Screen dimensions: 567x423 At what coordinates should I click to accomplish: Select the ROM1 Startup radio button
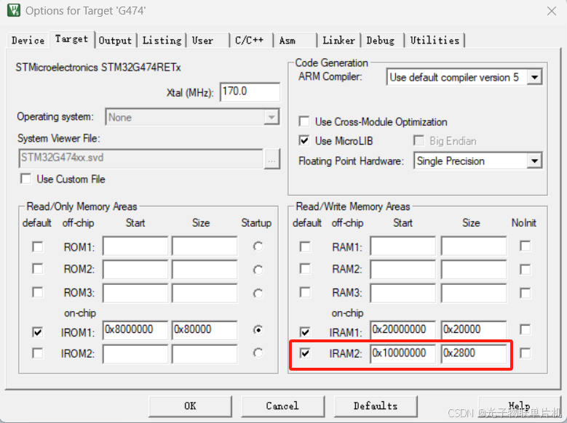(258, 246)
